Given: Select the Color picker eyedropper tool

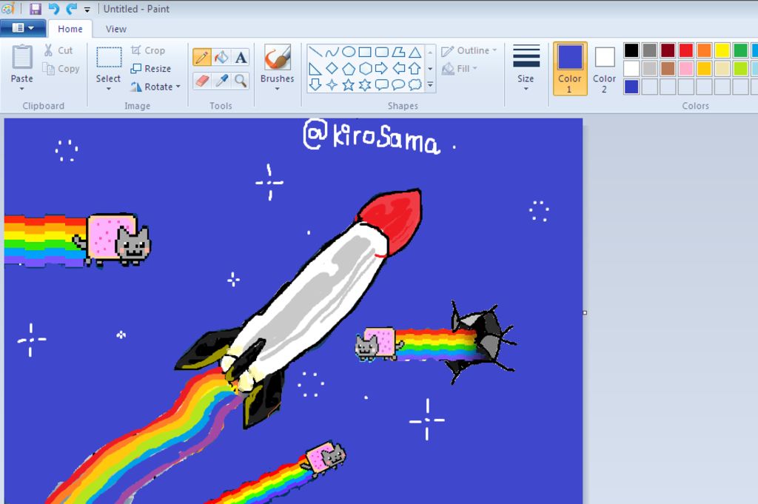Looking at the screenshot, I should [x=221, y=80].
